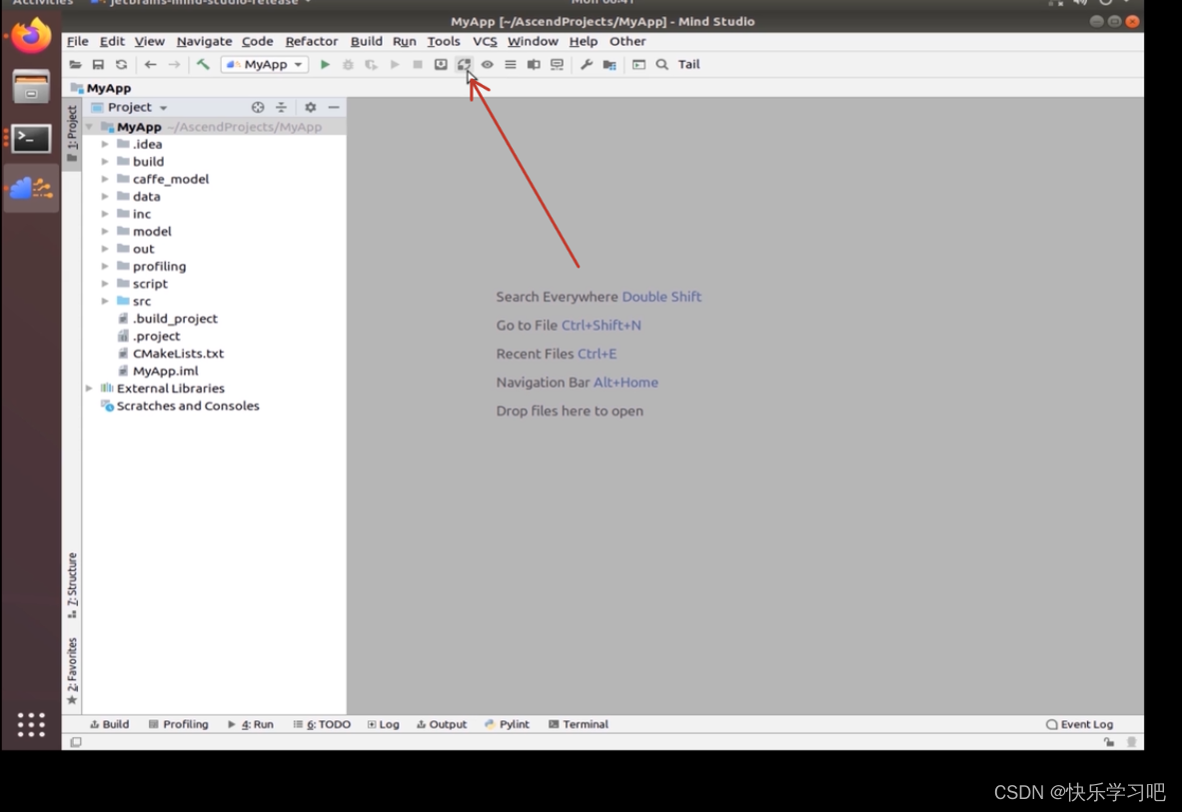
Task: Click the Synchronize refresh icon in toolbar
Action: click(121, 65)
